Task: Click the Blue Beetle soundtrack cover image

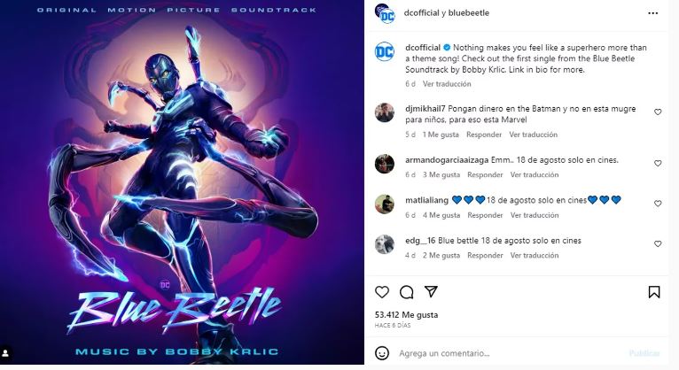Action: (182, 182)
